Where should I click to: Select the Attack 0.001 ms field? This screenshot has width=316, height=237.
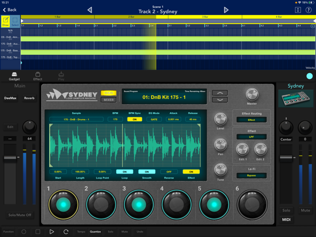pyautogui.click(x=173, y=119)
